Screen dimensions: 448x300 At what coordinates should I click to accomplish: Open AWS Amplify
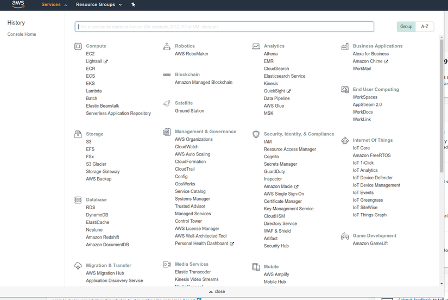[276, 274]
